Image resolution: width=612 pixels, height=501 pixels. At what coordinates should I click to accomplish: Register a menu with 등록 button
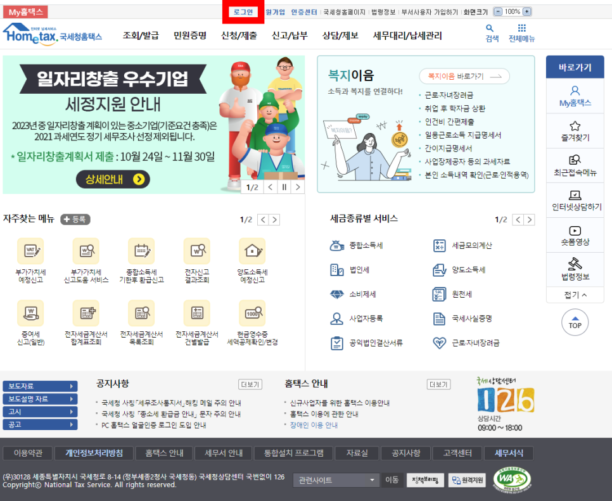click(x=75, y=219)
